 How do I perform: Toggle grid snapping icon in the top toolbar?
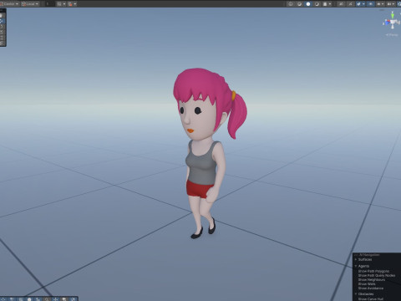coord(59,4)
